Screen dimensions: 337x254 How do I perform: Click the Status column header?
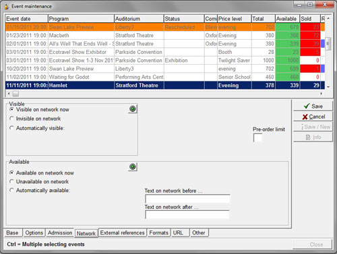(x=184, y=19)
